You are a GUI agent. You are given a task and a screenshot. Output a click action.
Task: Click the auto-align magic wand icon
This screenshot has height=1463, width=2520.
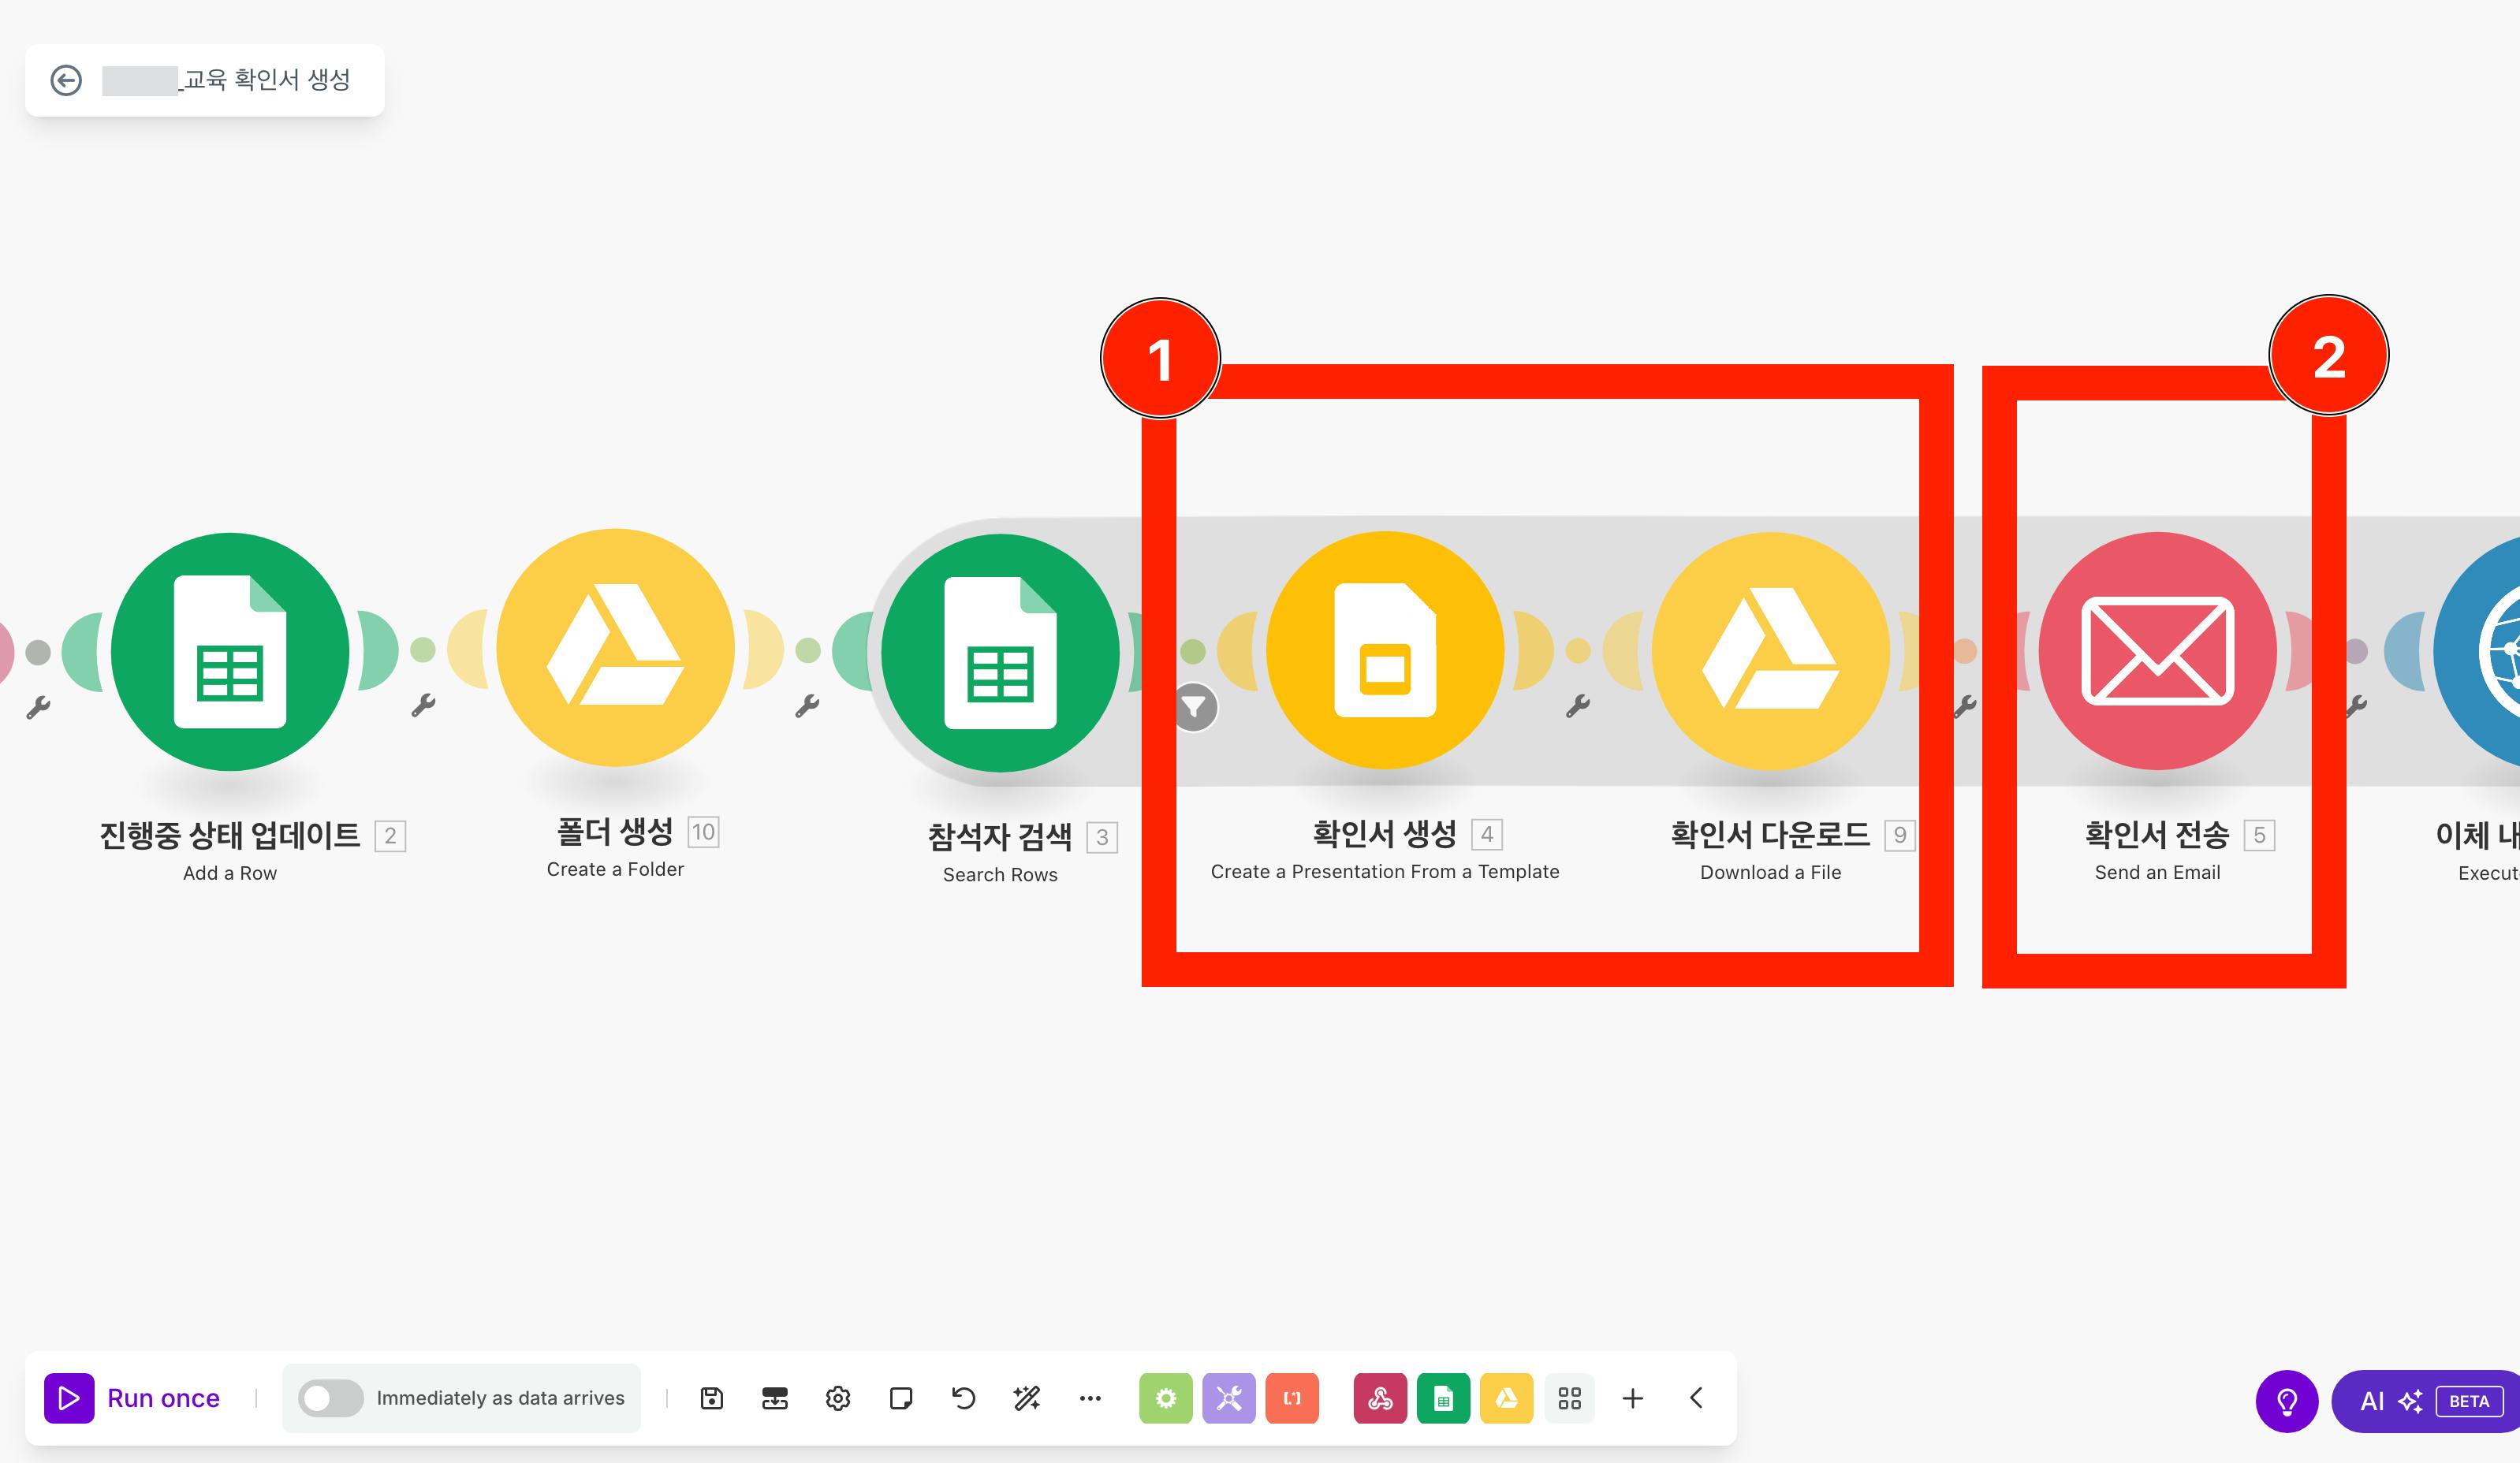click(1027, 1398)
